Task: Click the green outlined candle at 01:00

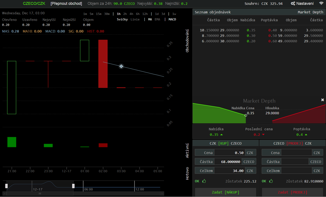Action: click(84, 51)
